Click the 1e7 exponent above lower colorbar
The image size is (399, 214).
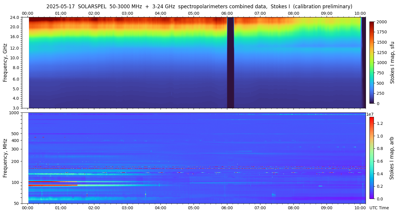pyautogui.click(x=371, y=114)
